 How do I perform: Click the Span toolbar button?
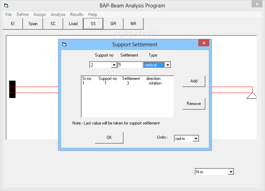[x=33, y=24]
